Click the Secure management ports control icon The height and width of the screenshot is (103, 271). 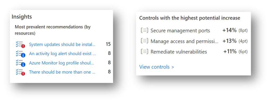144,31
